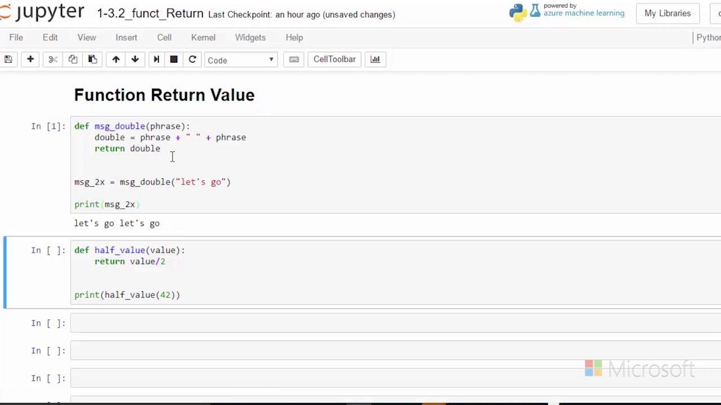This screenshot has height=405, width=721.
Task: Open the Insert menu
Action: tap(126, 37)
